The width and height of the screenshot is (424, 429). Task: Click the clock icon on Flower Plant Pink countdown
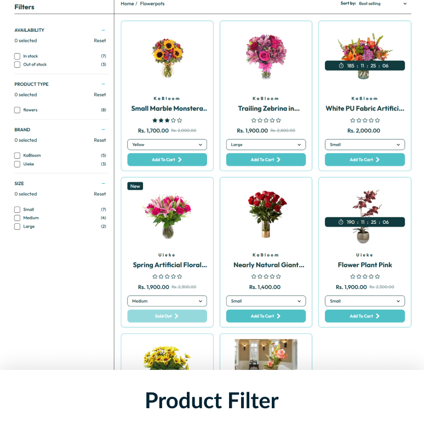341,222
